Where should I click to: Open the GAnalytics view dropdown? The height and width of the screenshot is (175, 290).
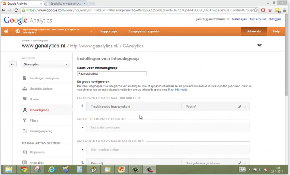tap(46, 64)
